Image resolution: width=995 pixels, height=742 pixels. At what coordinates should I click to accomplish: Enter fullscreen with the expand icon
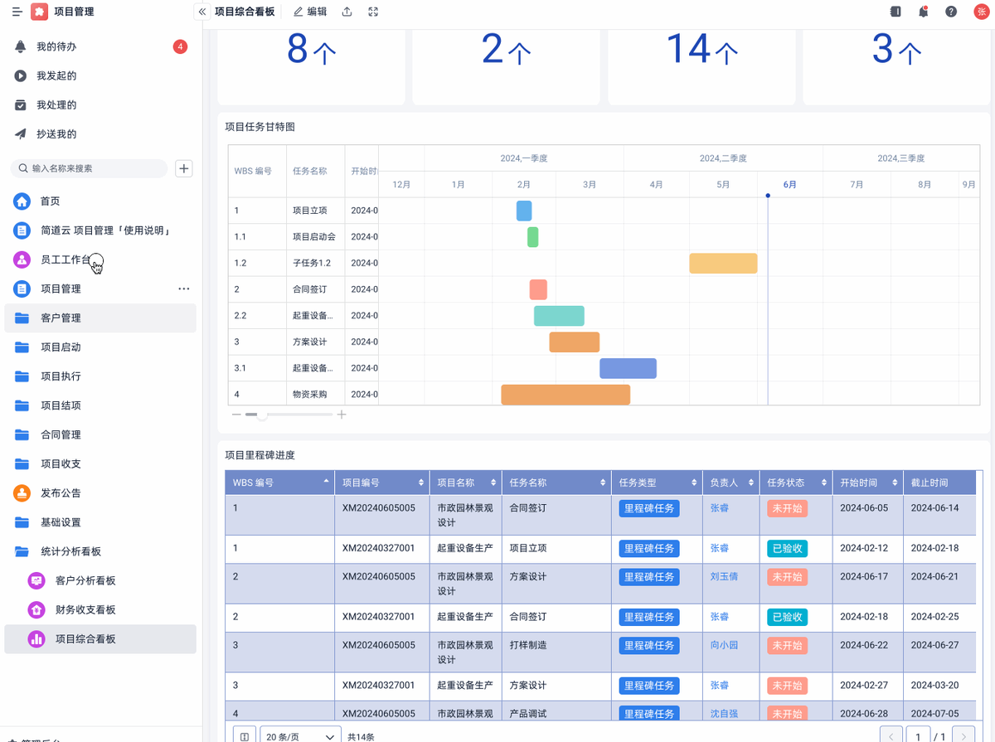coord(373,12)
